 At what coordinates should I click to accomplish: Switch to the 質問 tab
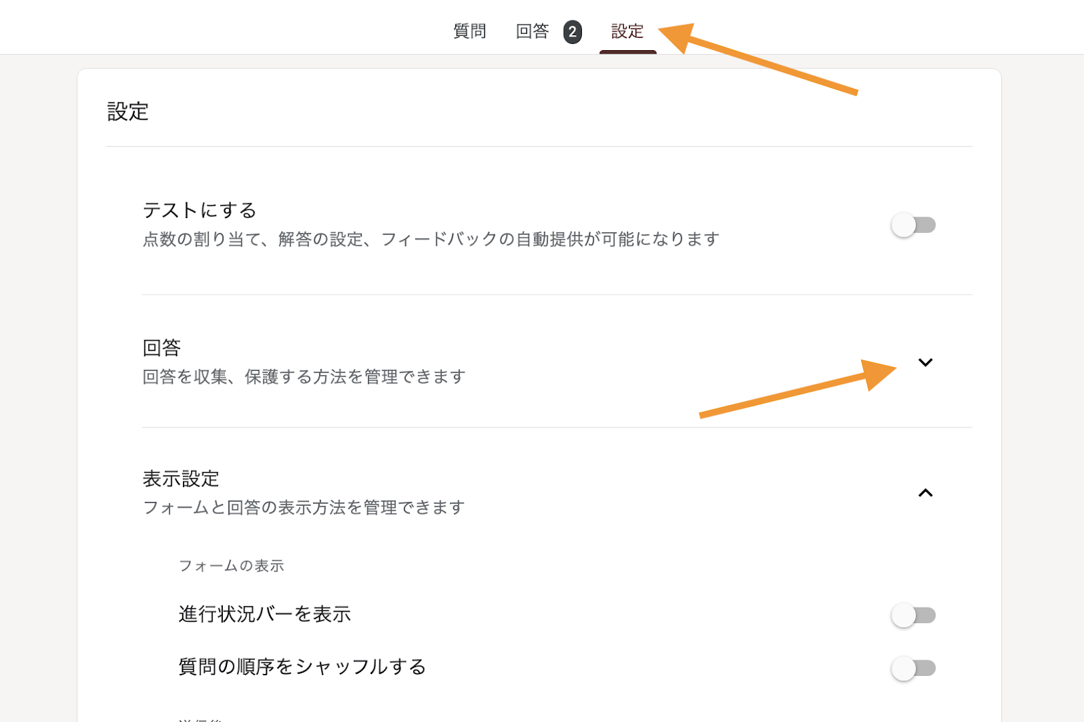469,31
